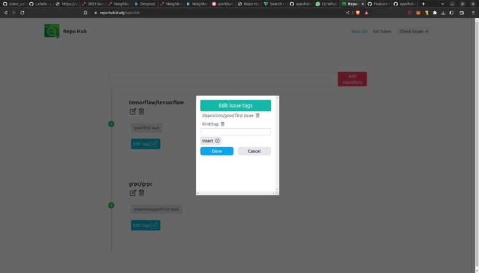Image resolution: width=479 pixels, height=273 pixels.
Task: Go to Check issues page
Action: click(x=414, y=31)
